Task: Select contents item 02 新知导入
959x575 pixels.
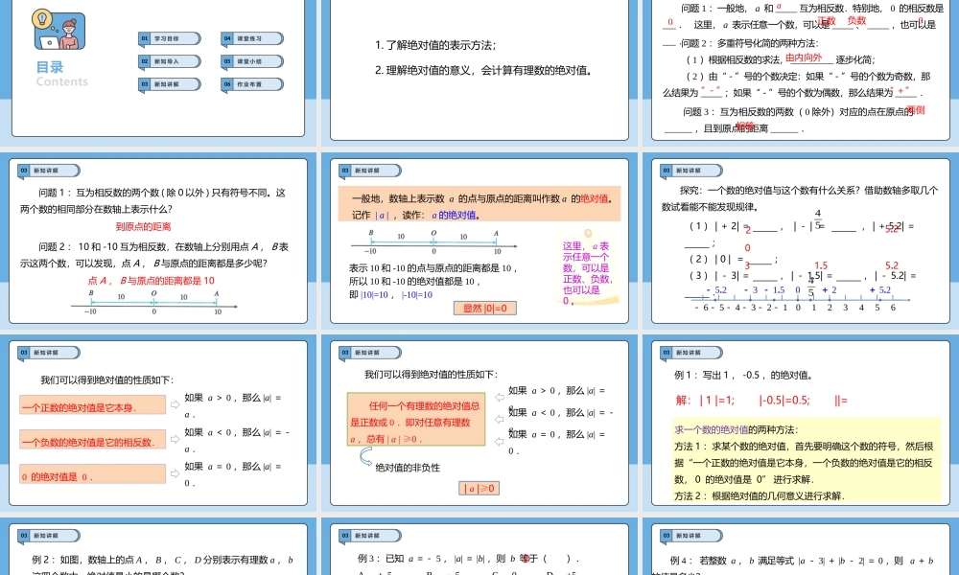Action: 170,61
